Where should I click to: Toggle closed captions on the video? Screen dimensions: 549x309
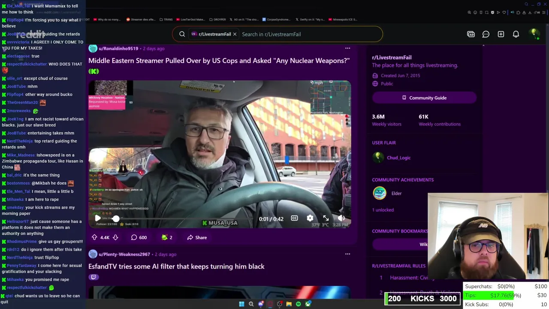(294, 218)
